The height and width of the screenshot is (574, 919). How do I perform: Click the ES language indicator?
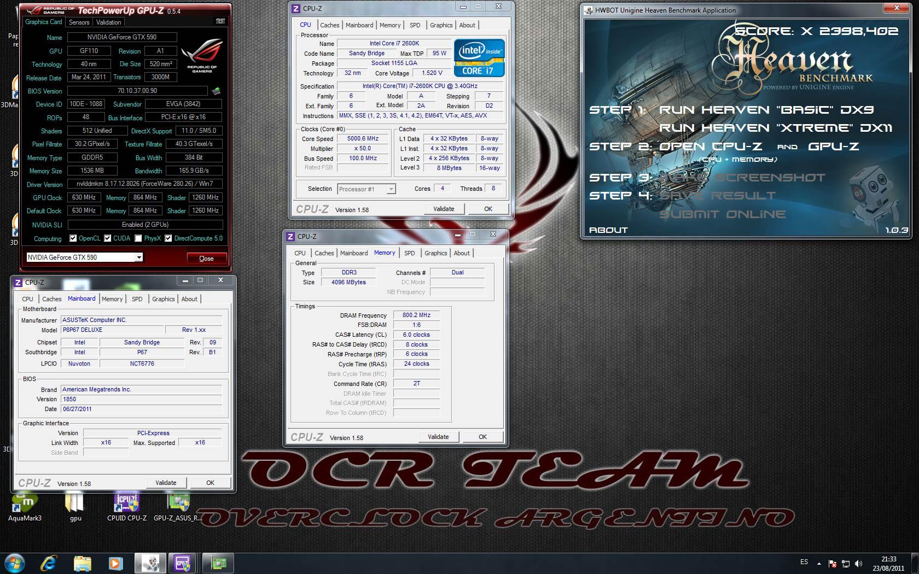(x=804, y=562)
